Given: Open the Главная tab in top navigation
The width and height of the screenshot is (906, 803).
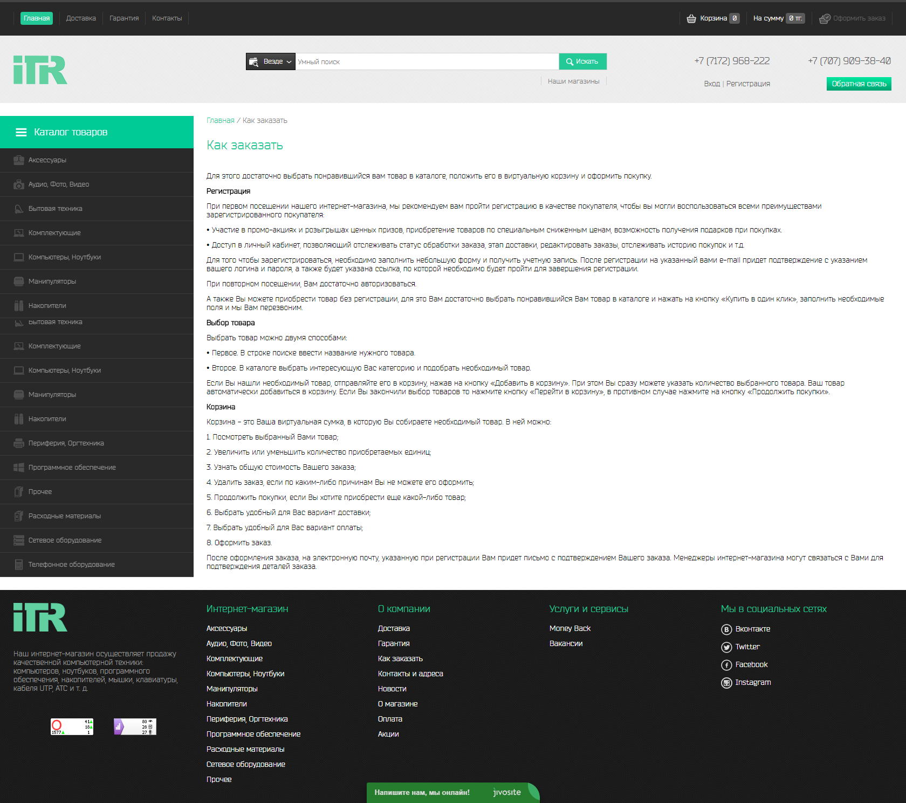Looking at the screenshot, I should coord(37,18).
